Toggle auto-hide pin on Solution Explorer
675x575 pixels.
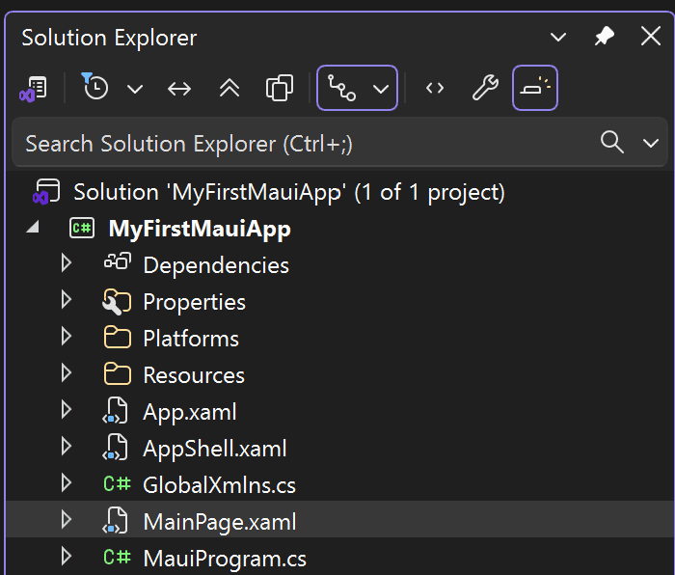click(x=605, y=37)
